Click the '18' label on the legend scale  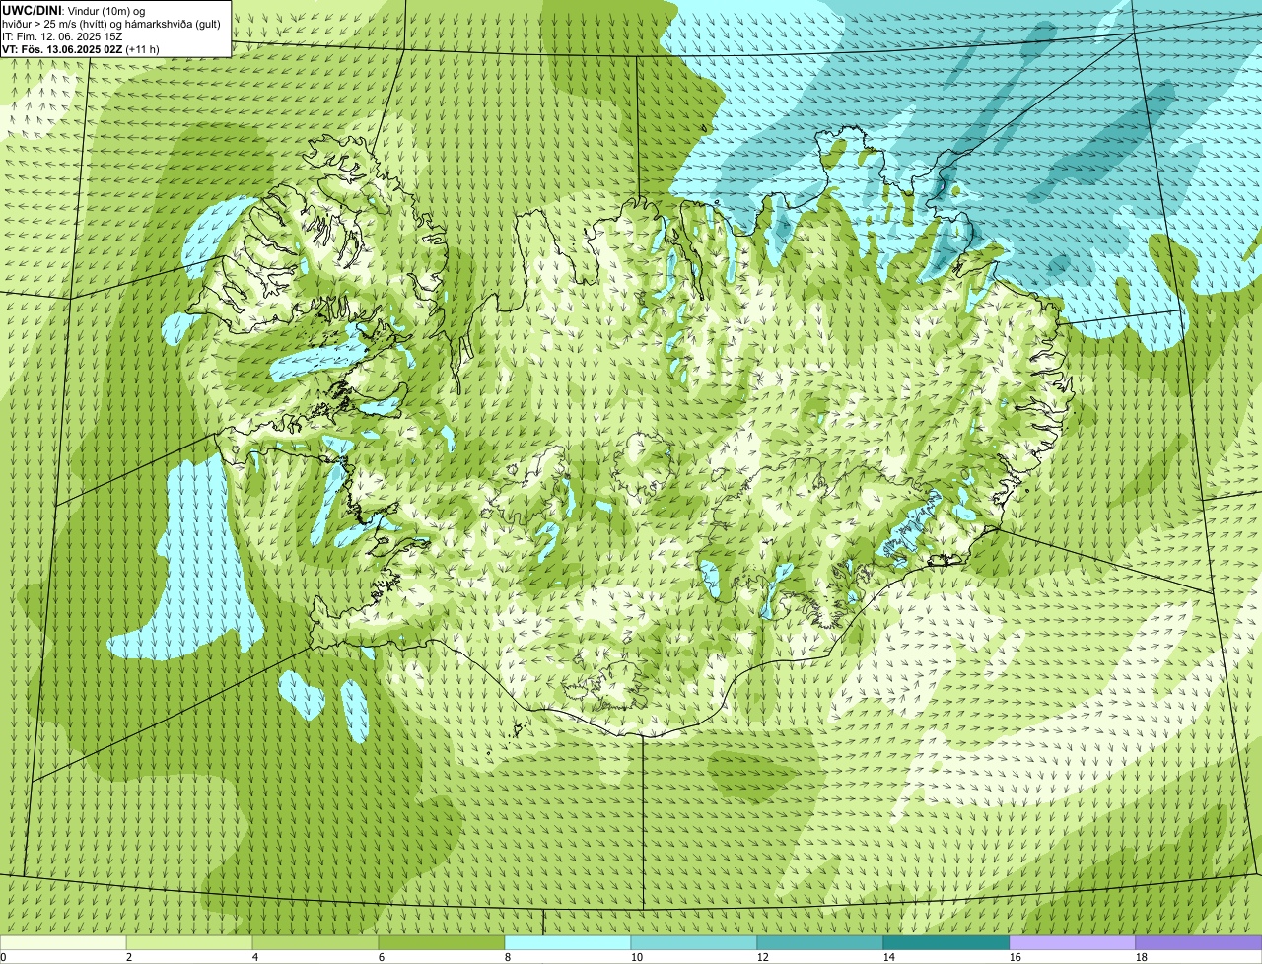(x=1142, y=957)
